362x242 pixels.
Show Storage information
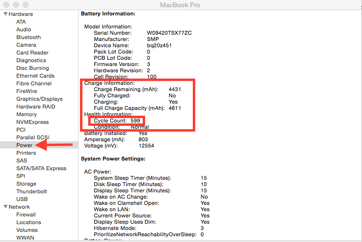click(27, 184)
